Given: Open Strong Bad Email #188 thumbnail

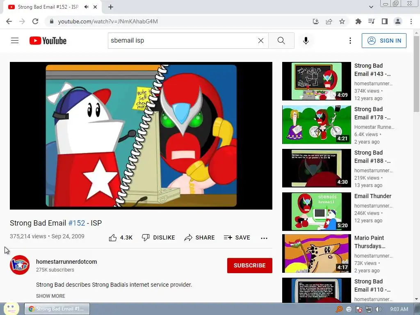Looking at the screenshot, I should tap(317, 168).
